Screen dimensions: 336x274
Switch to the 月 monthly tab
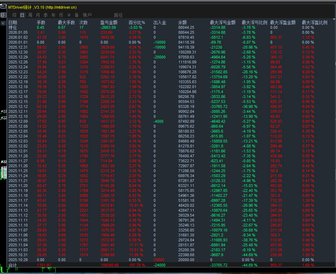(x=38, y=15)
